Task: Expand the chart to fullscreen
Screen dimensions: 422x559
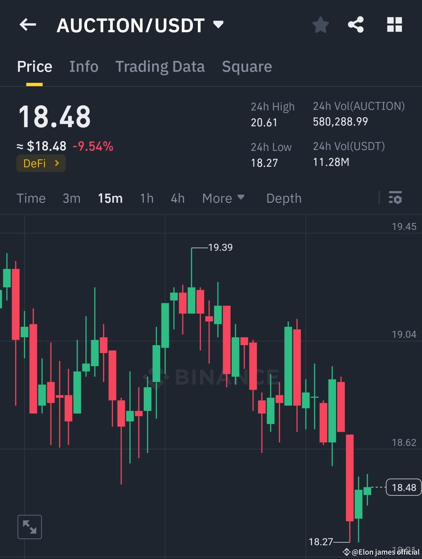Action: pyautogui.click(x=29, y=526)
